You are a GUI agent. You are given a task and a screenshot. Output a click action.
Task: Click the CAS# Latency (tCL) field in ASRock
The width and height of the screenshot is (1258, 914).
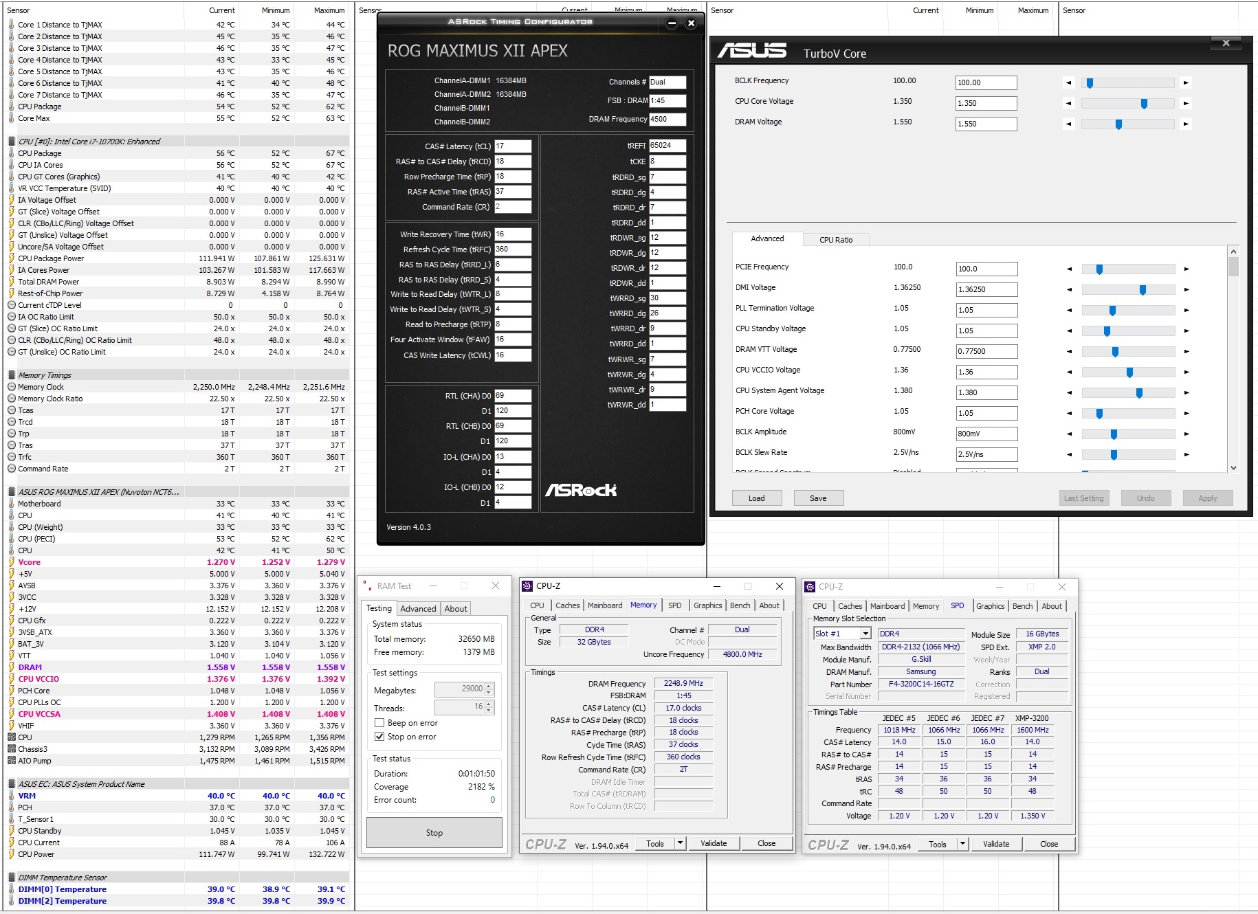point(513,146)
